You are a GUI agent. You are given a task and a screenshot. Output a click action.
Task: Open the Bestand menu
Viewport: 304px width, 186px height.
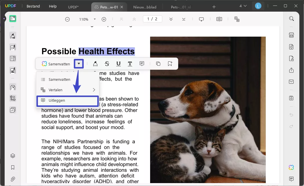coord(33,6)
